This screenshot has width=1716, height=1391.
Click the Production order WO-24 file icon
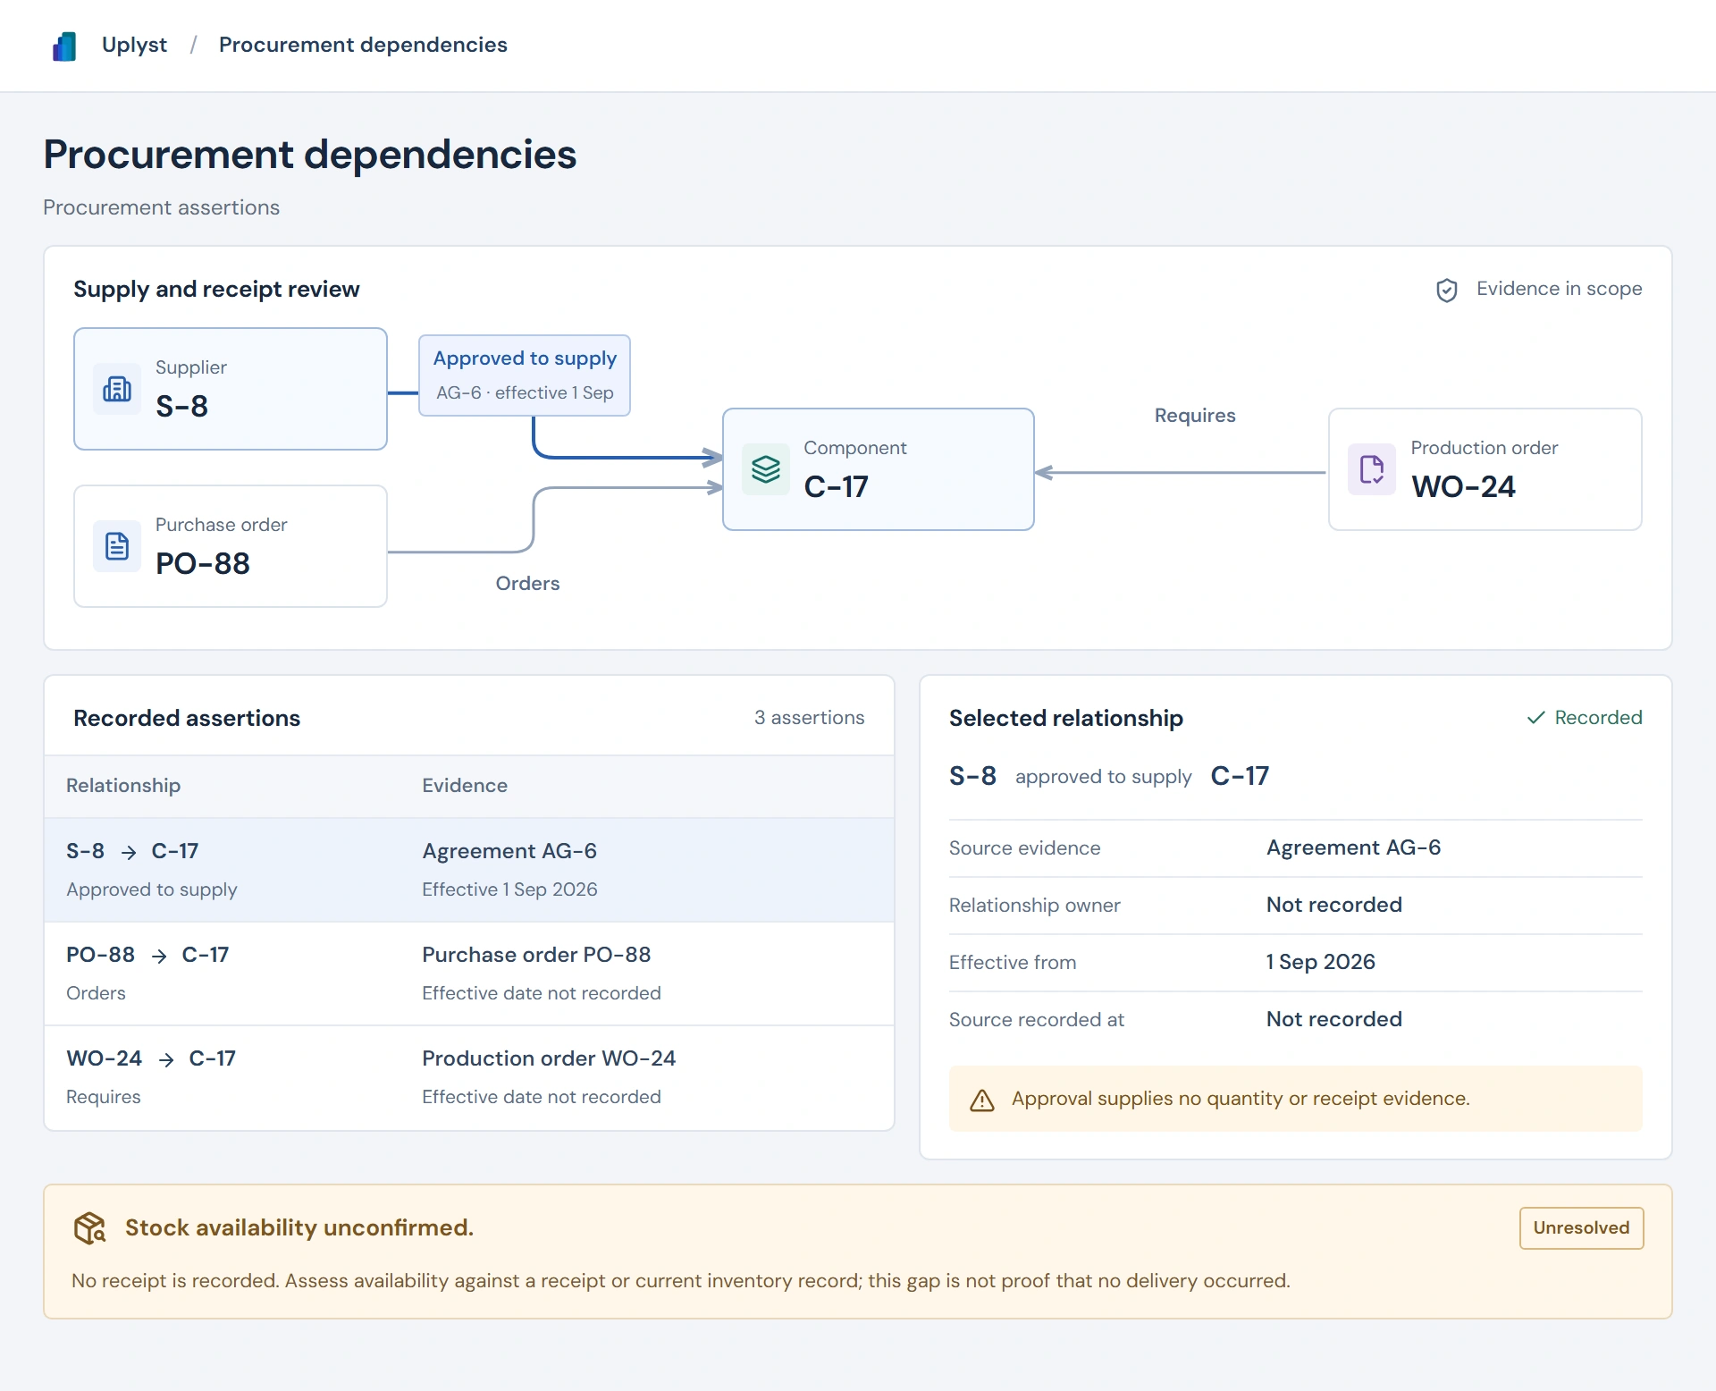click(x=1372, y=469)
